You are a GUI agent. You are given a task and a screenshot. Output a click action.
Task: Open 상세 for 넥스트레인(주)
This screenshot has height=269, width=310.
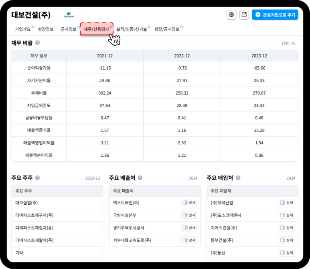188,203
